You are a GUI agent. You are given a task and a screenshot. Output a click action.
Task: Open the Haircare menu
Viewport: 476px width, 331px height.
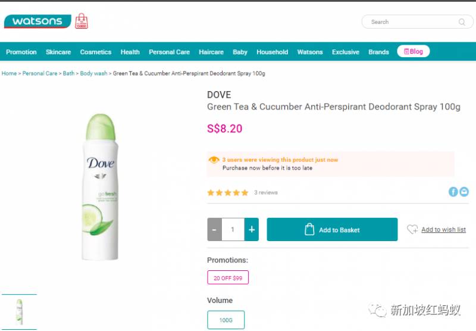[x=211, y=52]
